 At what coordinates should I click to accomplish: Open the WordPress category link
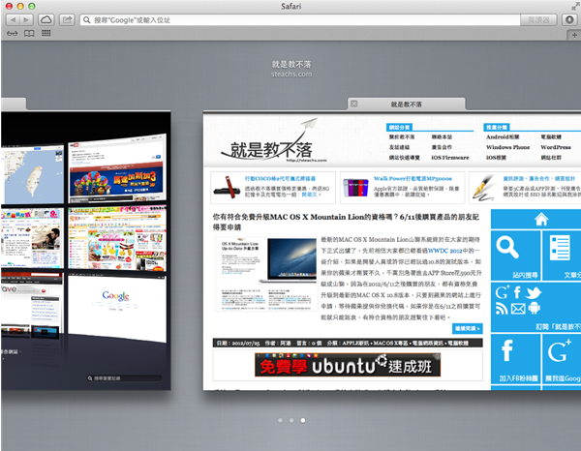coord(556,147)
